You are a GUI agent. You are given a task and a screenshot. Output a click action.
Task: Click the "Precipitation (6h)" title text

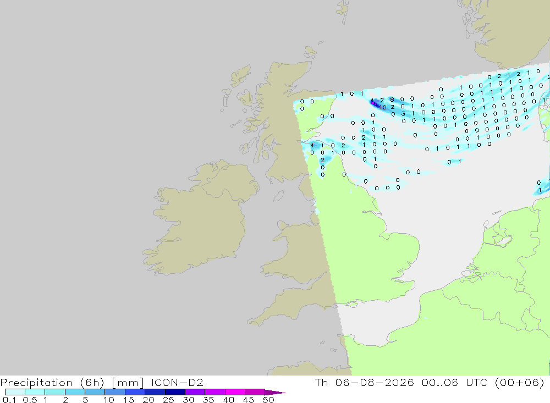coord(52,383)
